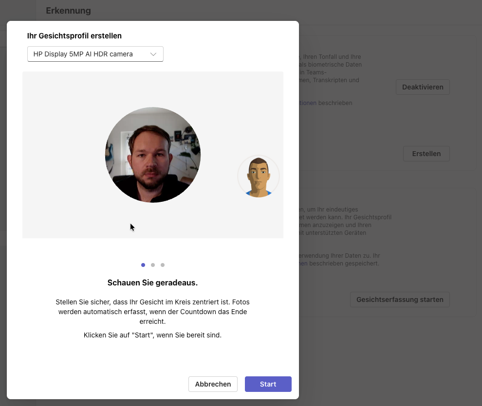Image resolution: width=482 pixels, height=406 pixels.
Task: Click the Erkennung page heading
Action: tap(68, 11)
